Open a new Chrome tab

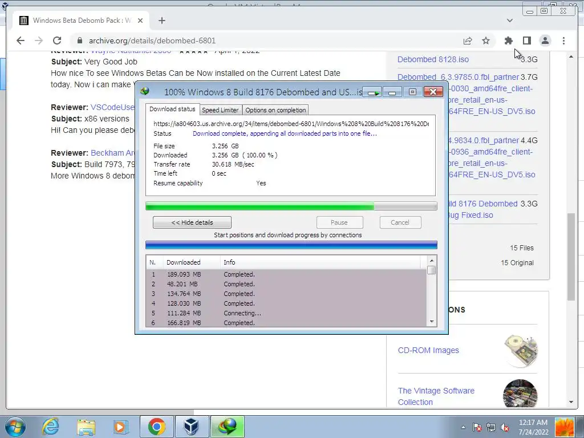pyautogui.click(x=161, y=21)
